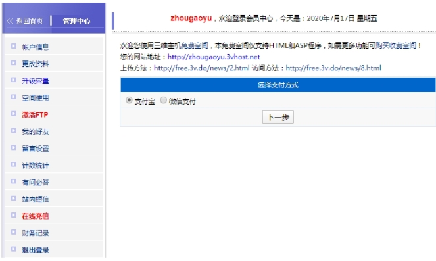Open 空间使用 in the sidebar
The width and height of the screenshot is (436, 261).
point(36,98)
